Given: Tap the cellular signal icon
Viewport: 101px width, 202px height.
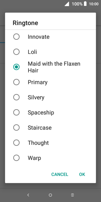Looking at the screenshot, I should click(x=67, y=4).
